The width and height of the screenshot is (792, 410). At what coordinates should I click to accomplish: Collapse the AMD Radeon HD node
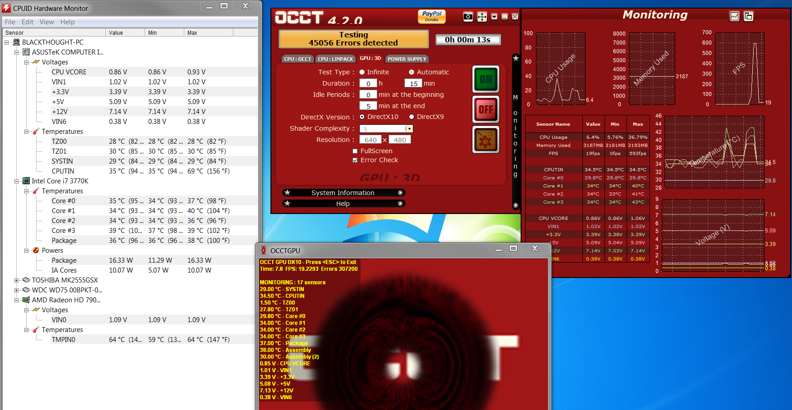[x=17, y=300]
